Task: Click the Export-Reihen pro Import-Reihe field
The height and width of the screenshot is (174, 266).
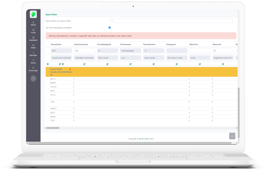Action: [171, 21]
